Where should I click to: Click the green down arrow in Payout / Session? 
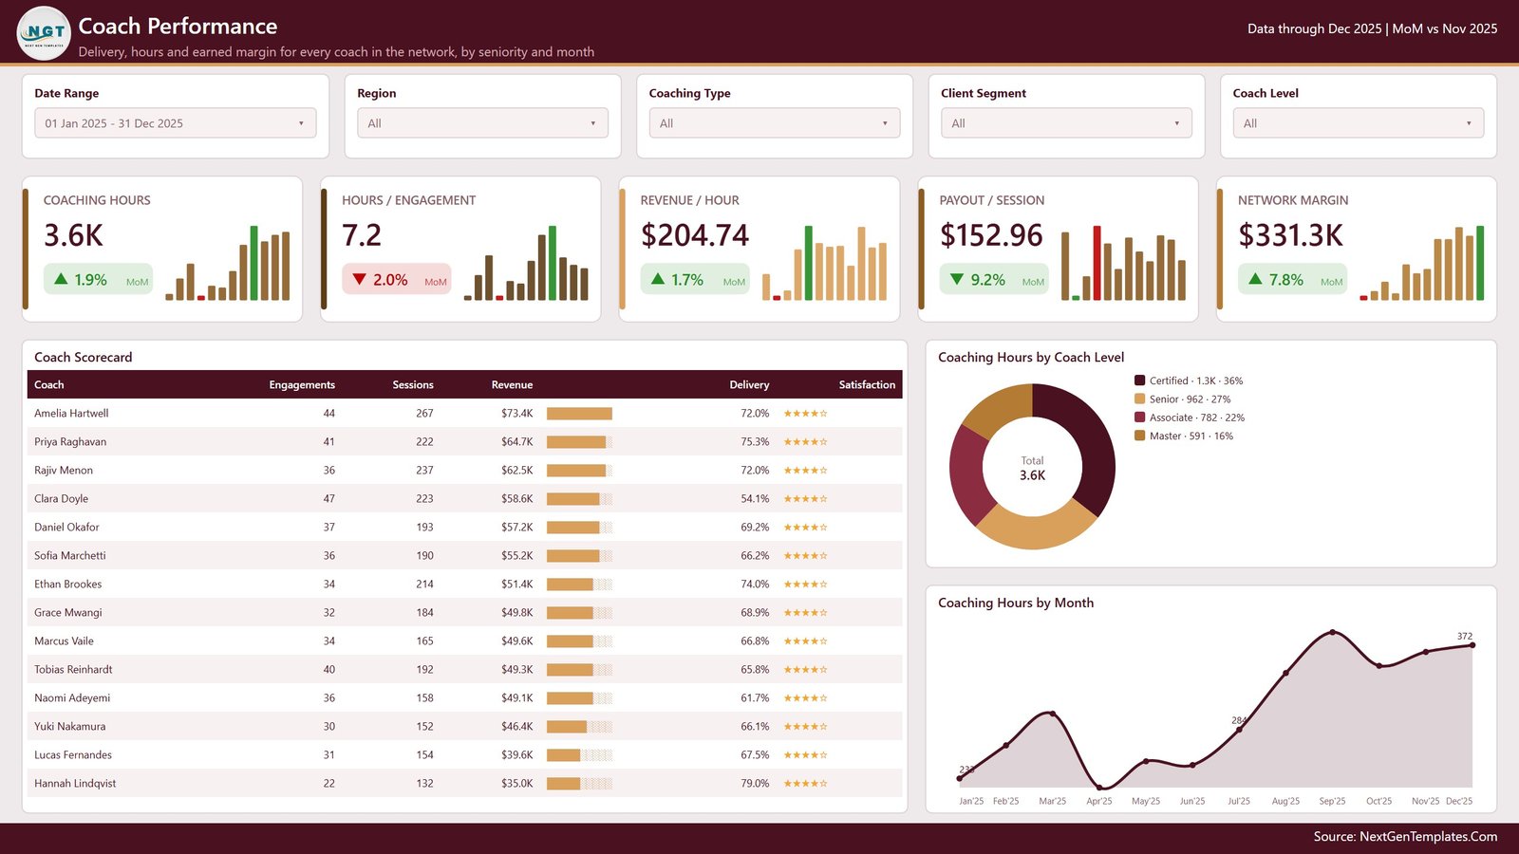(x=957, y=279)
